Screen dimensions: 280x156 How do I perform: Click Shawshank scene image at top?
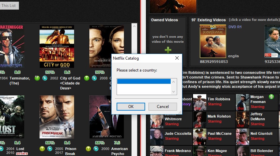click(173, 6)
